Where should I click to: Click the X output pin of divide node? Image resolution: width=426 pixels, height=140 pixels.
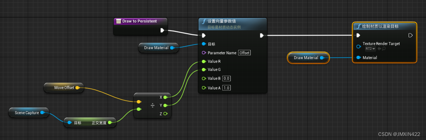(165, 97)
